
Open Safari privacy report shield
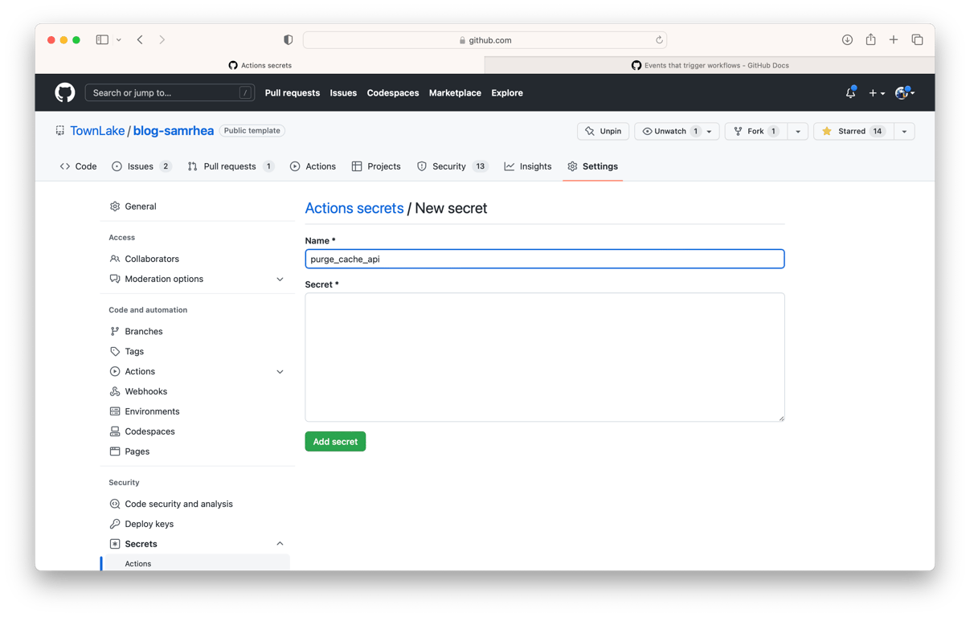point(288,39)
